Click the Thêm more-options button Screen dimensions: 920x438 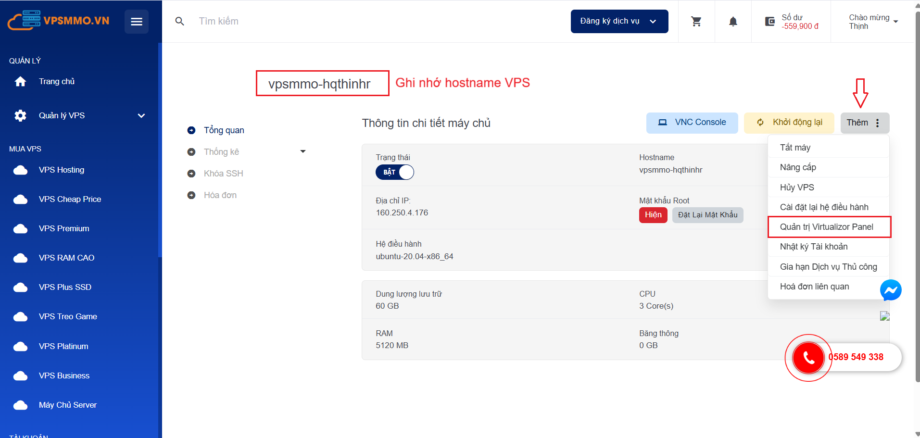[865, 123]
